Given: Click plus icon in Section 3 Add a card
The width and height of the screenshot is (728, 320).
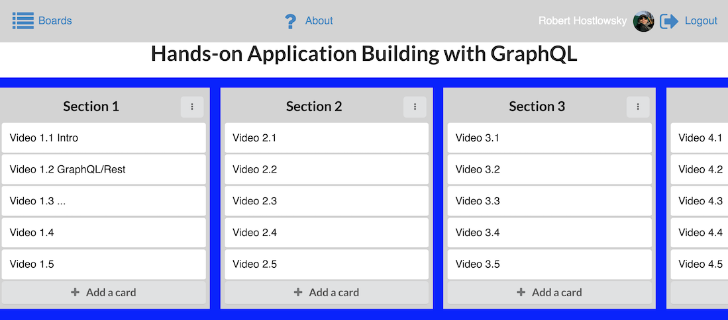Looking at the screenshot, I should click(x=521, y=292).
